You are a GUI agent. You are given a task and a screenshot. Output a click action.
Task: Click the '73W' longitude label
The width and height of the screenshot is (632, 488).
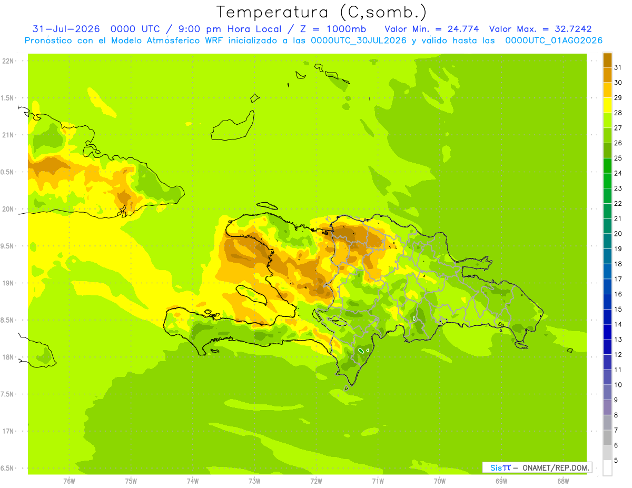click(x=254, y=481)
